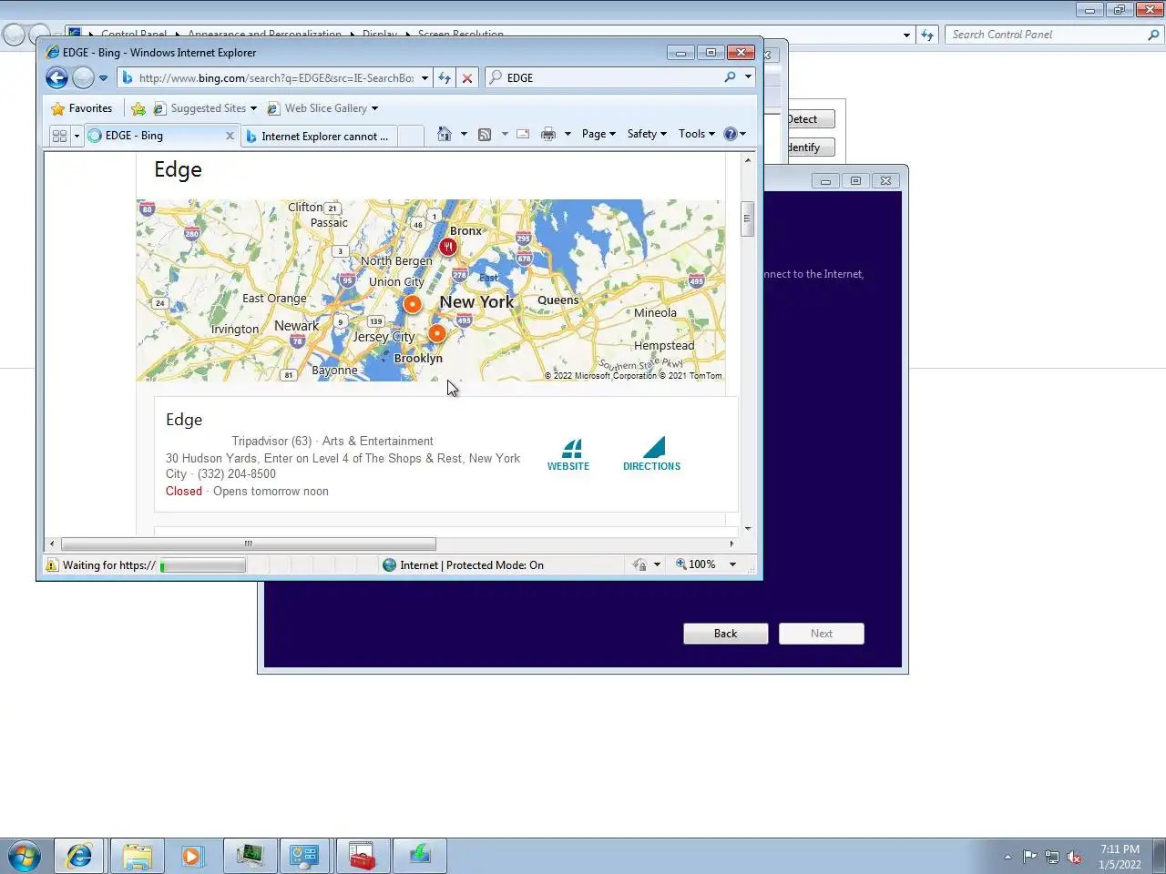
Task: Close the EDGE - Bing tab
Action: pos(230,136)
